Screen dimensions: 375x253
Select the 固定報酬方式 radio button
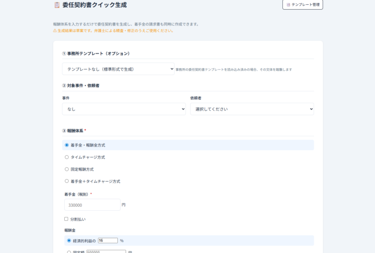coord(67,169)
